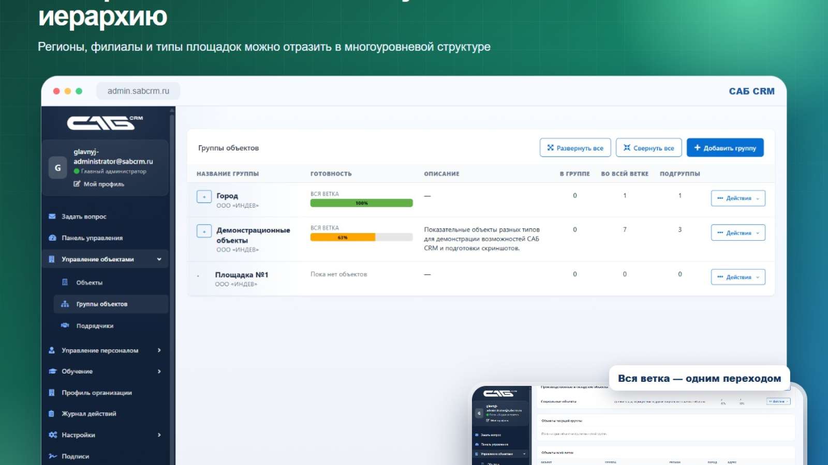Click the Площадка №1 group name
The width and height of the screenshot is (828, 465).
click(242, 275)
